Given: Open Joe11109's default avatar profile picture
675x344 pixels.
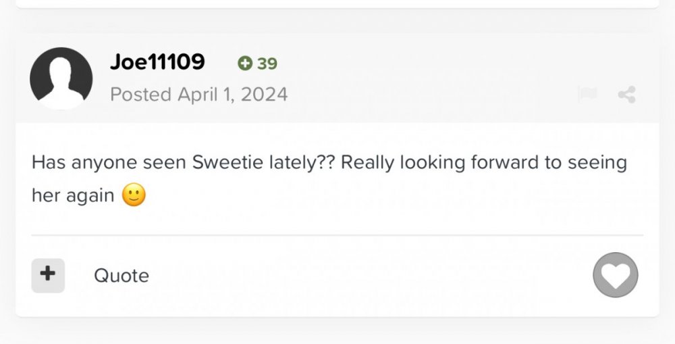Looking at the screenshot, I should coord(61,78).
